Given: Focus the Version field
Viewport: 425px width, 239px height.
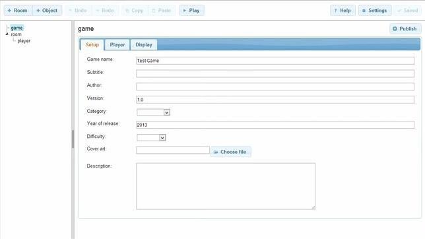Looking at the screenshot, I should click(x=275, y=100).
